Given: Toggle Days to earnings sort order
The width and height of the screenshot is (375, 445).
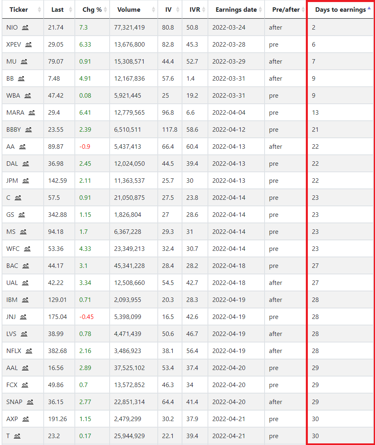Looking at the screenshot, I should click(341, 10).
